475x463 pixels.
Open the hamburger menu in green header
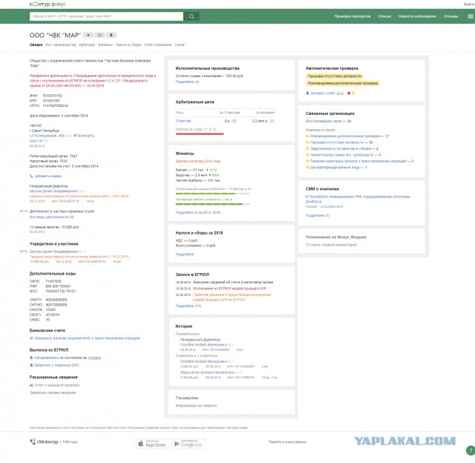point(471,16)
